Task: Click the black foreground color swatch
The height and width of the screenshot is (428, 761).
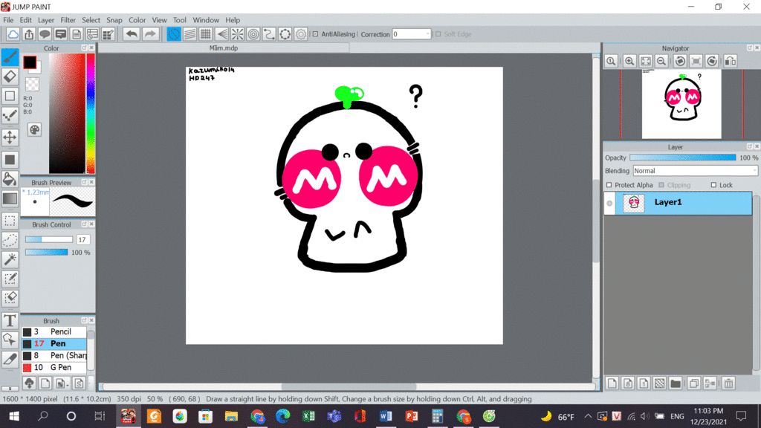Action: 30,62
